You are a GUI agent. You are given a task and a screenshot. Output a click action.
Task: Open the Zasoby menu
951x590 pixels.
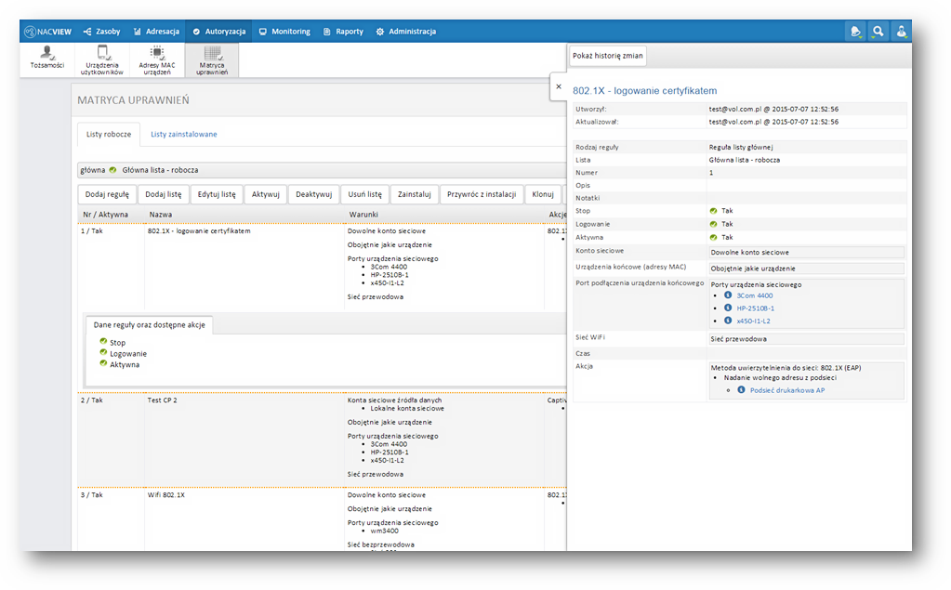(x=102, y=32)
